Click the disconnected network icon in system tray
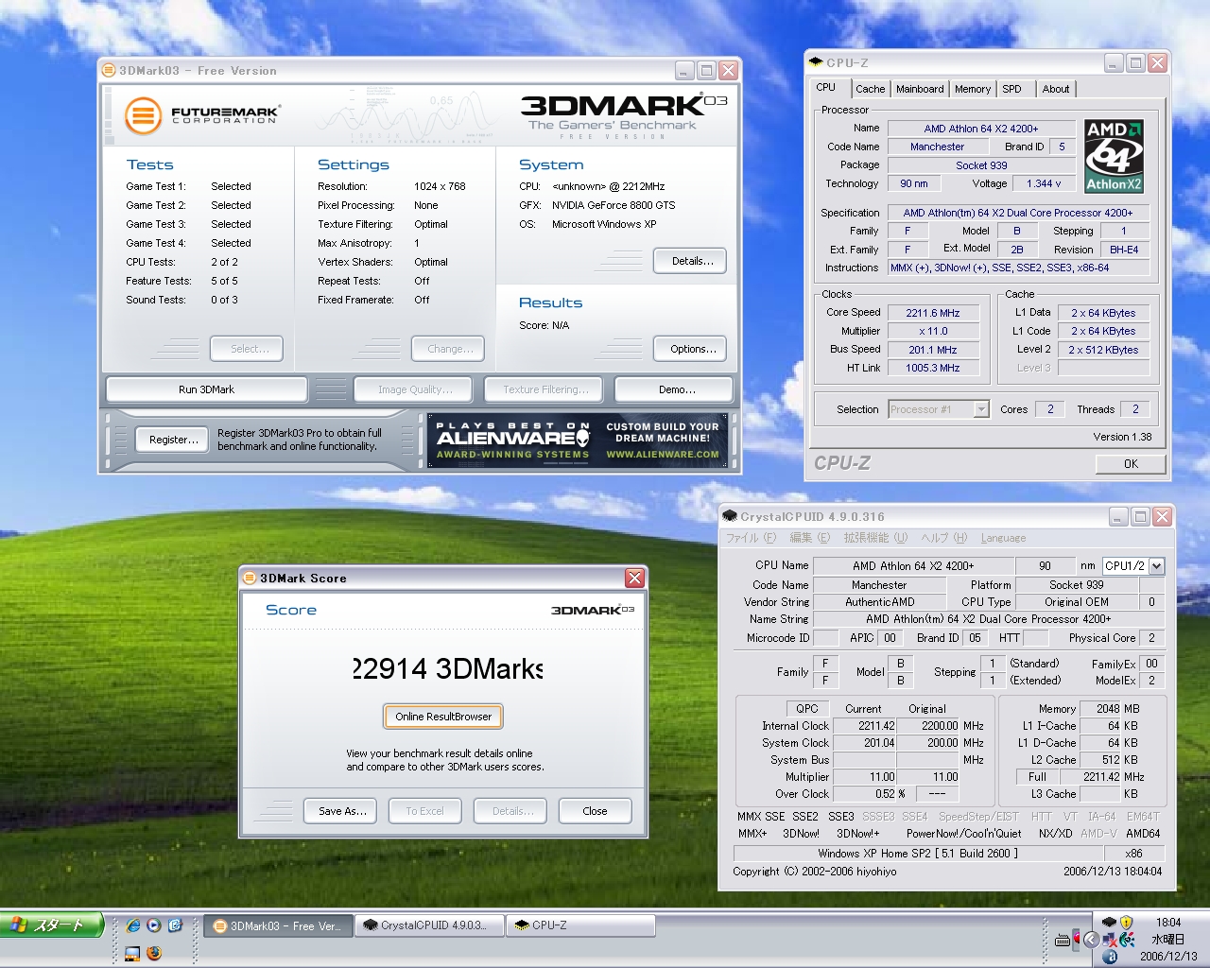 (1109, 940)
